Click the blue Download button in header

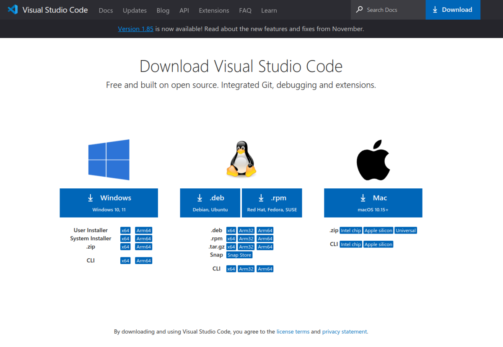tap(453, 10)
